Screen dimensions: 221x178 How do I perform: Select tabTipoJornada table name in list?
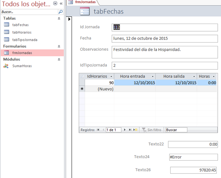[x=25, y=40]
